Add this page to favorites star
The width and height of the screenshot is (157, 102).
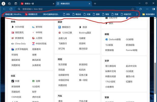[133, 9]
